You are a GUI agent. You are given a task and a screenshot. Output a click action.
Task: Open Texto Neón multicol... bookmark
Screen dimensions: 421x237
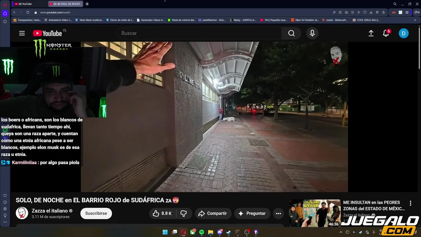tap(89, 20)
